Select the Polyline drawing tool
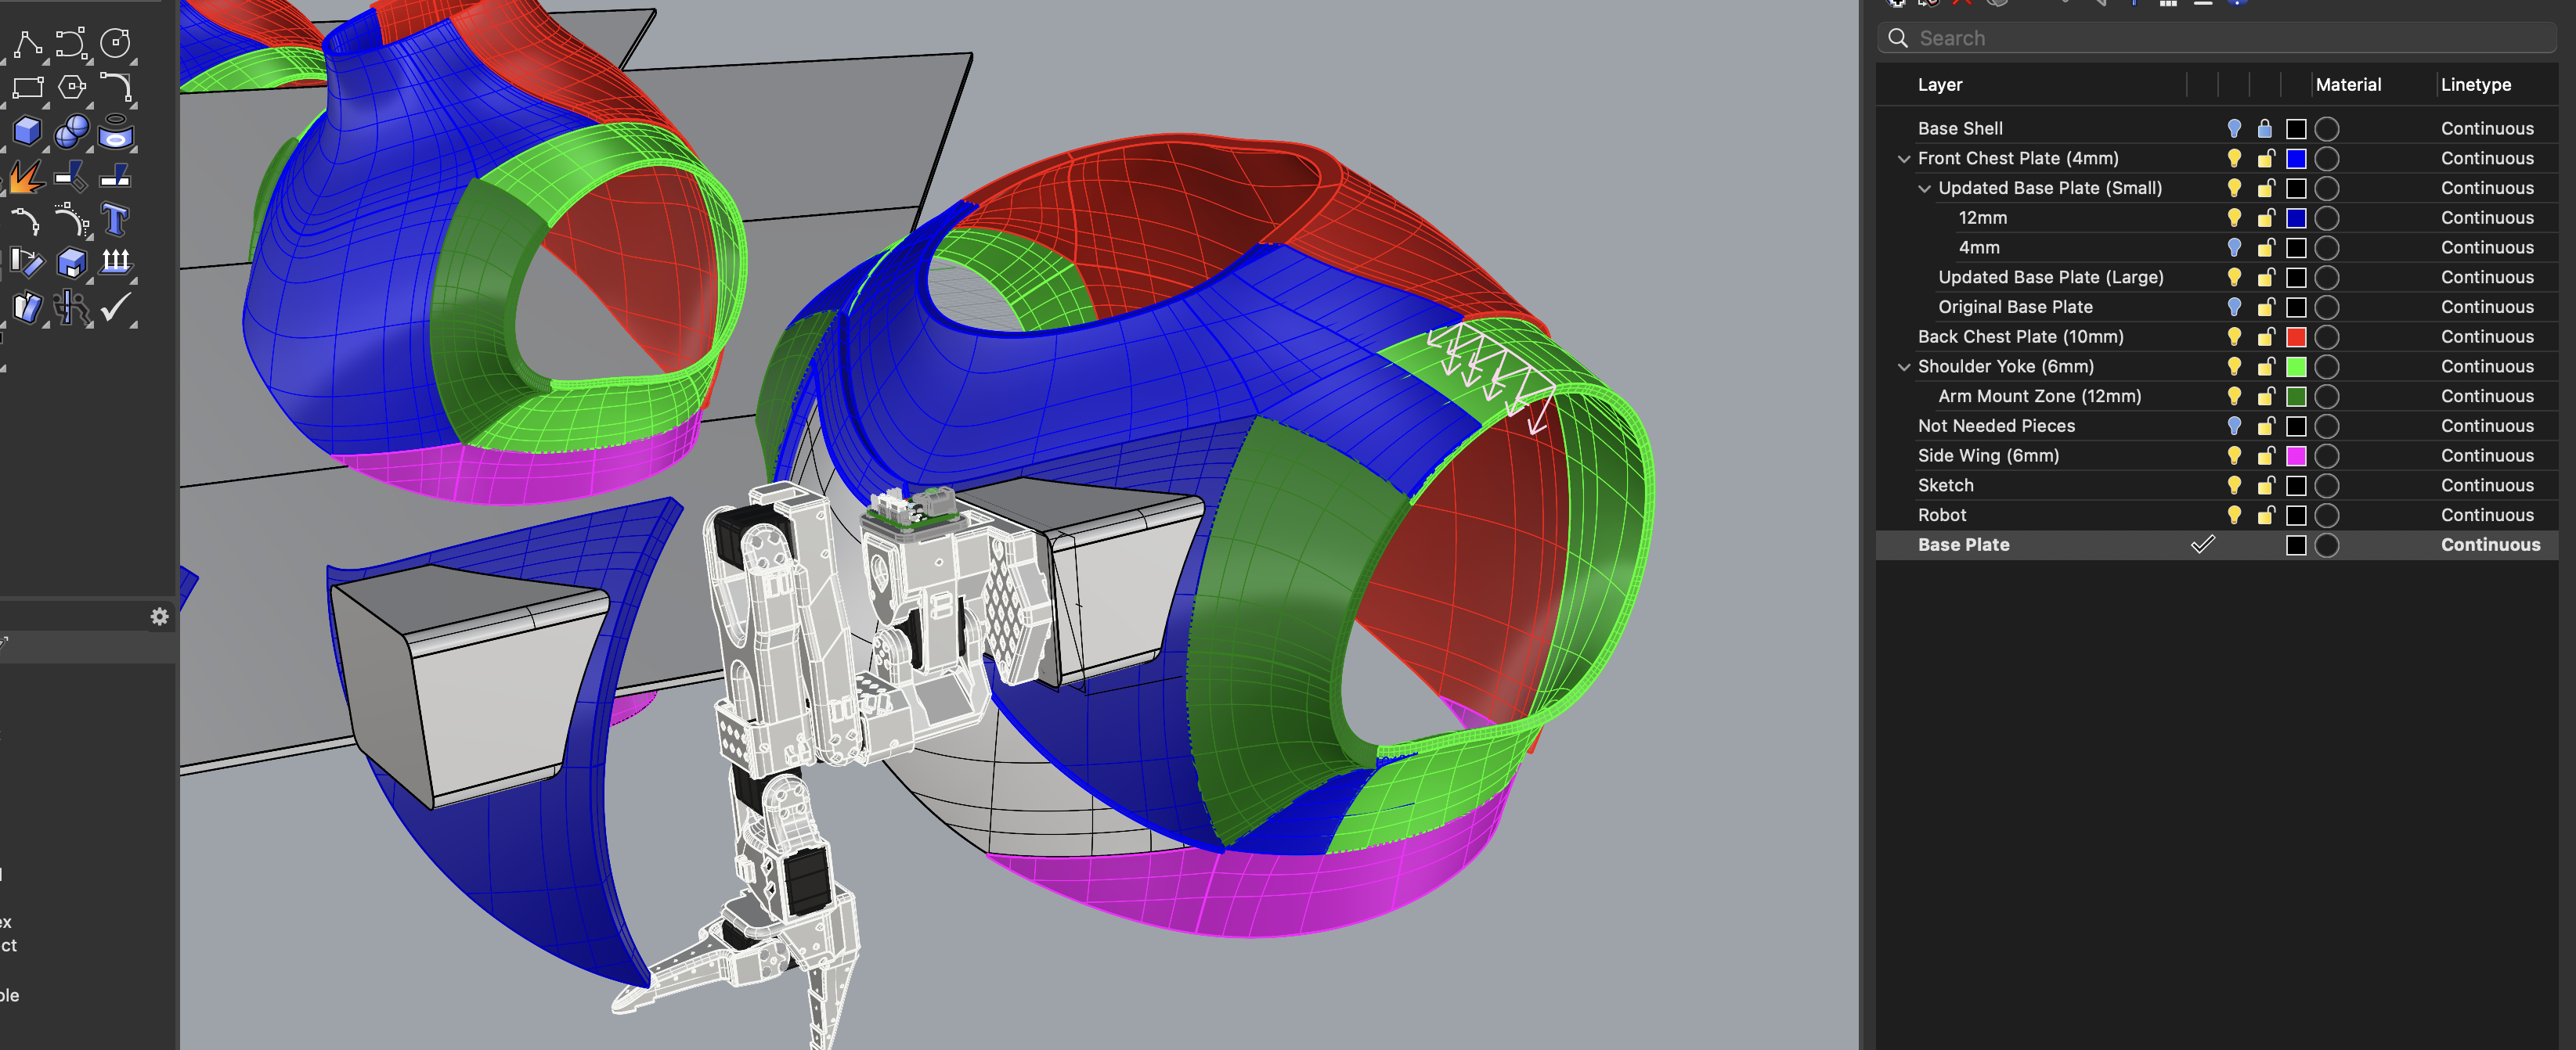Image resolution: width=2576 pixels, height=1050 pixels. (27, 43)
